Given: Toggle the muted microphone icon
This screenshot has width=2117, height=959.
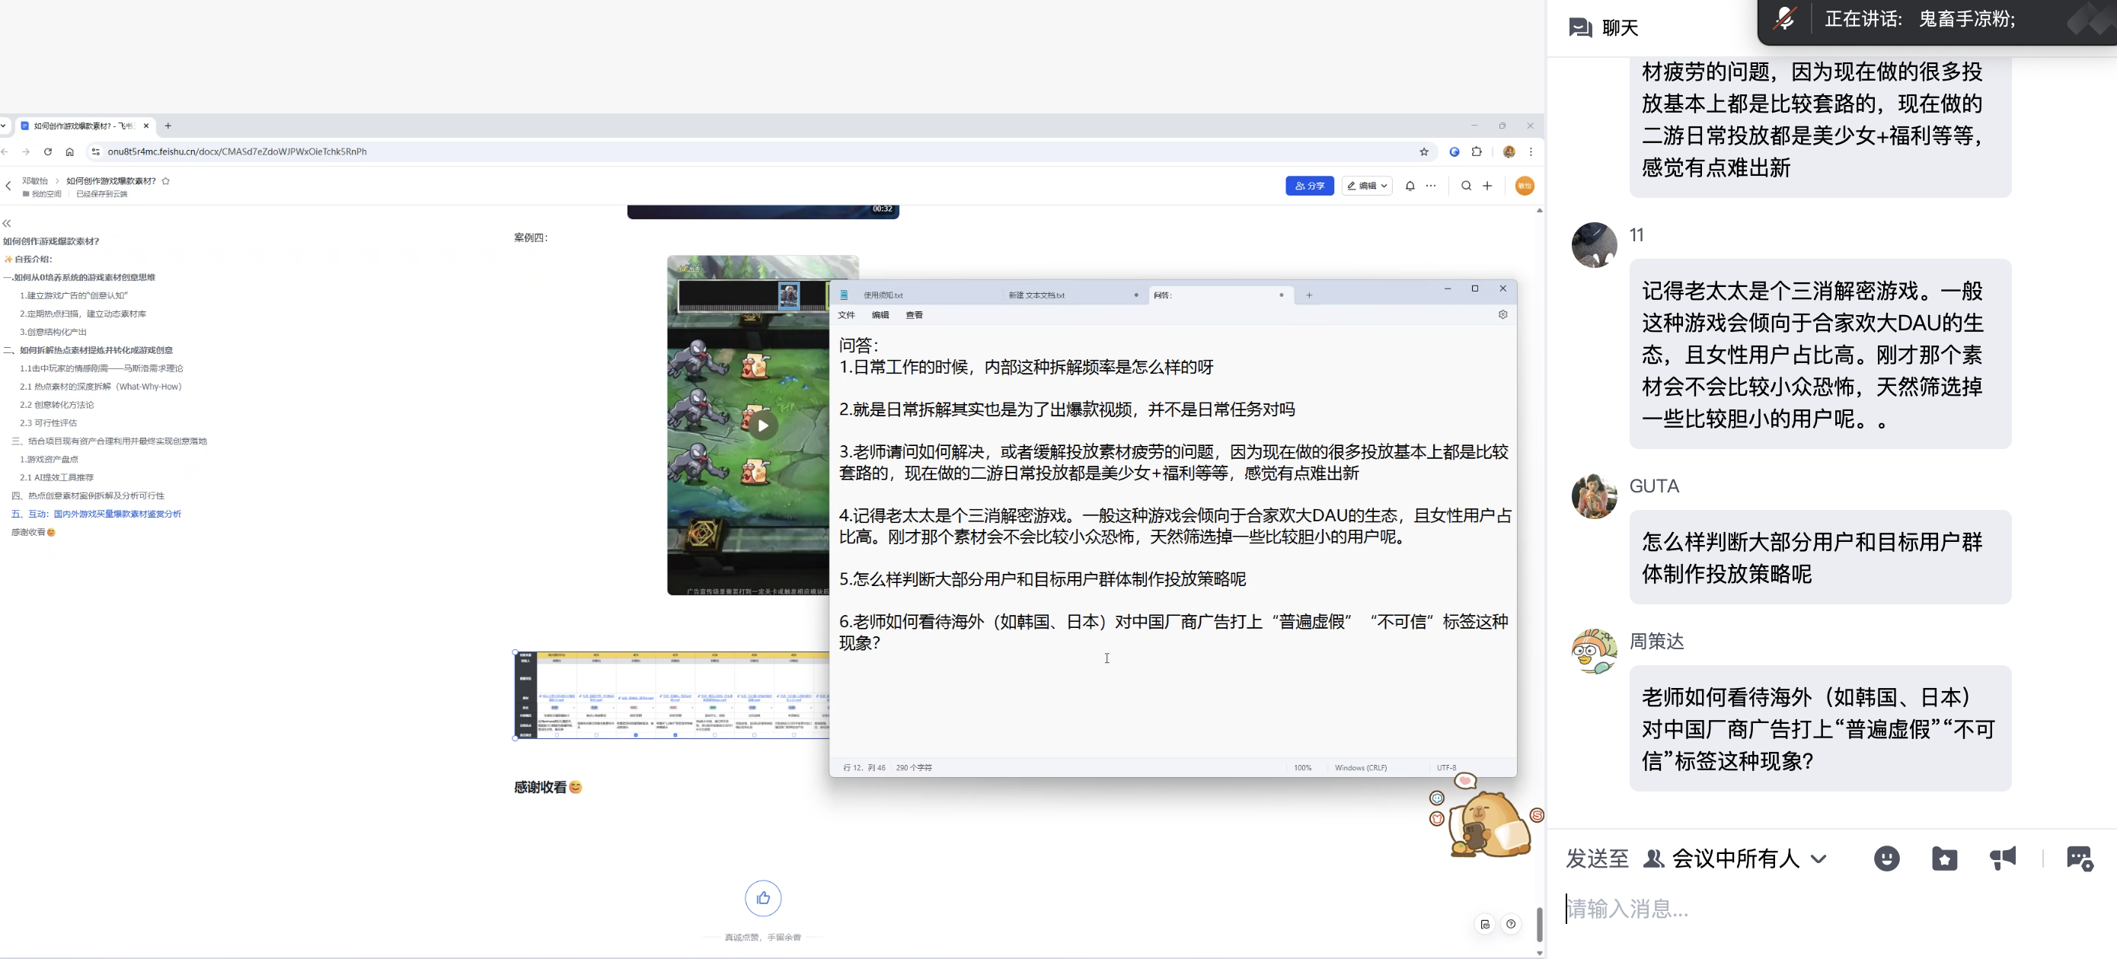Looking at the screenshot, I should pyautogui.click(x=1784, y=19).
